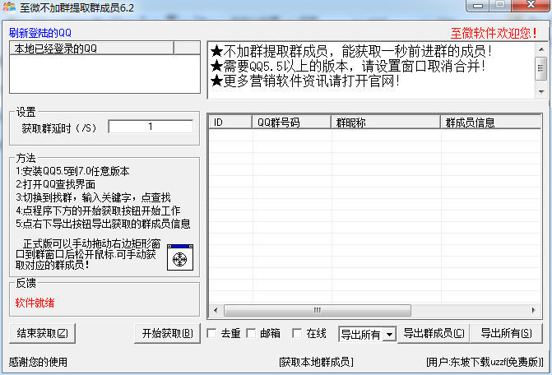Enable the 去重 checkbox
The width and height of the screenshot is (552, 375).
213,334
